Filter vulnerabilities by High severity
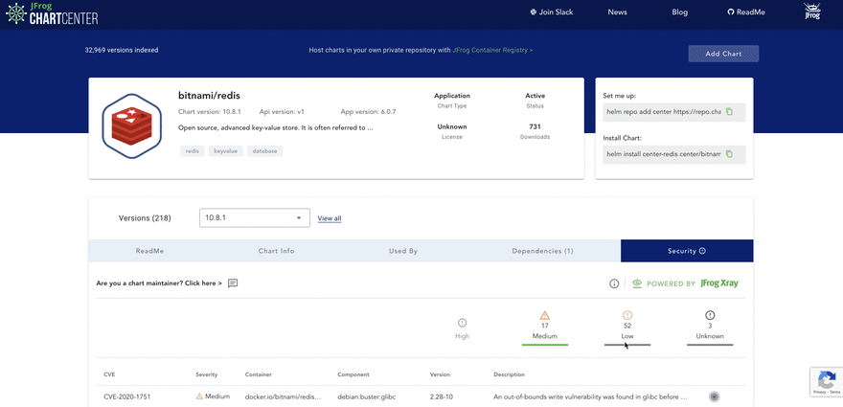This screenshot has height=407, width=843. [x=462, y=329]
